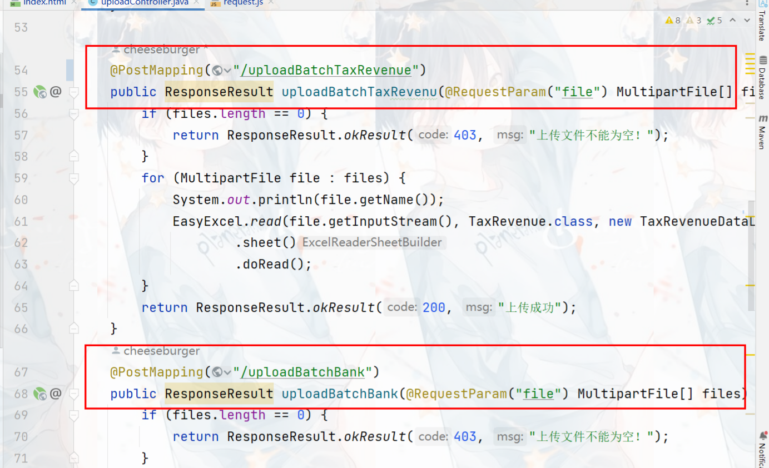Click the yellow warning count 8 indicator
This screenshot has width=769, height=468.
pyautogui.click(x=673, y=21)
